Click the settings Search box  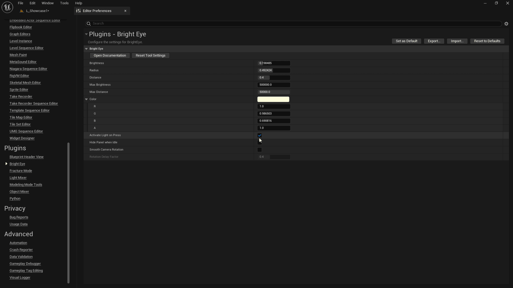click(x=293, y=24)
